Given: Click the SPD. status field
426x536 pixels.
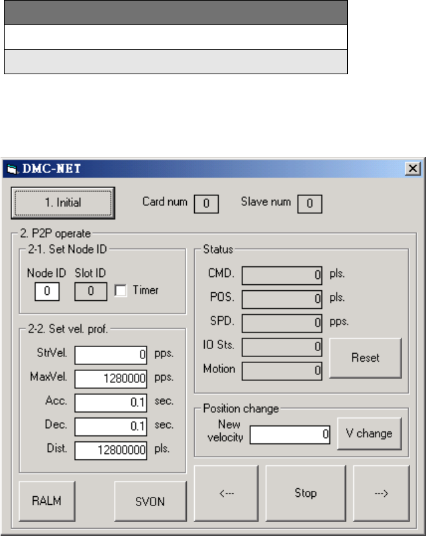Looking at the screenshot, I should (x=282, y=323).
